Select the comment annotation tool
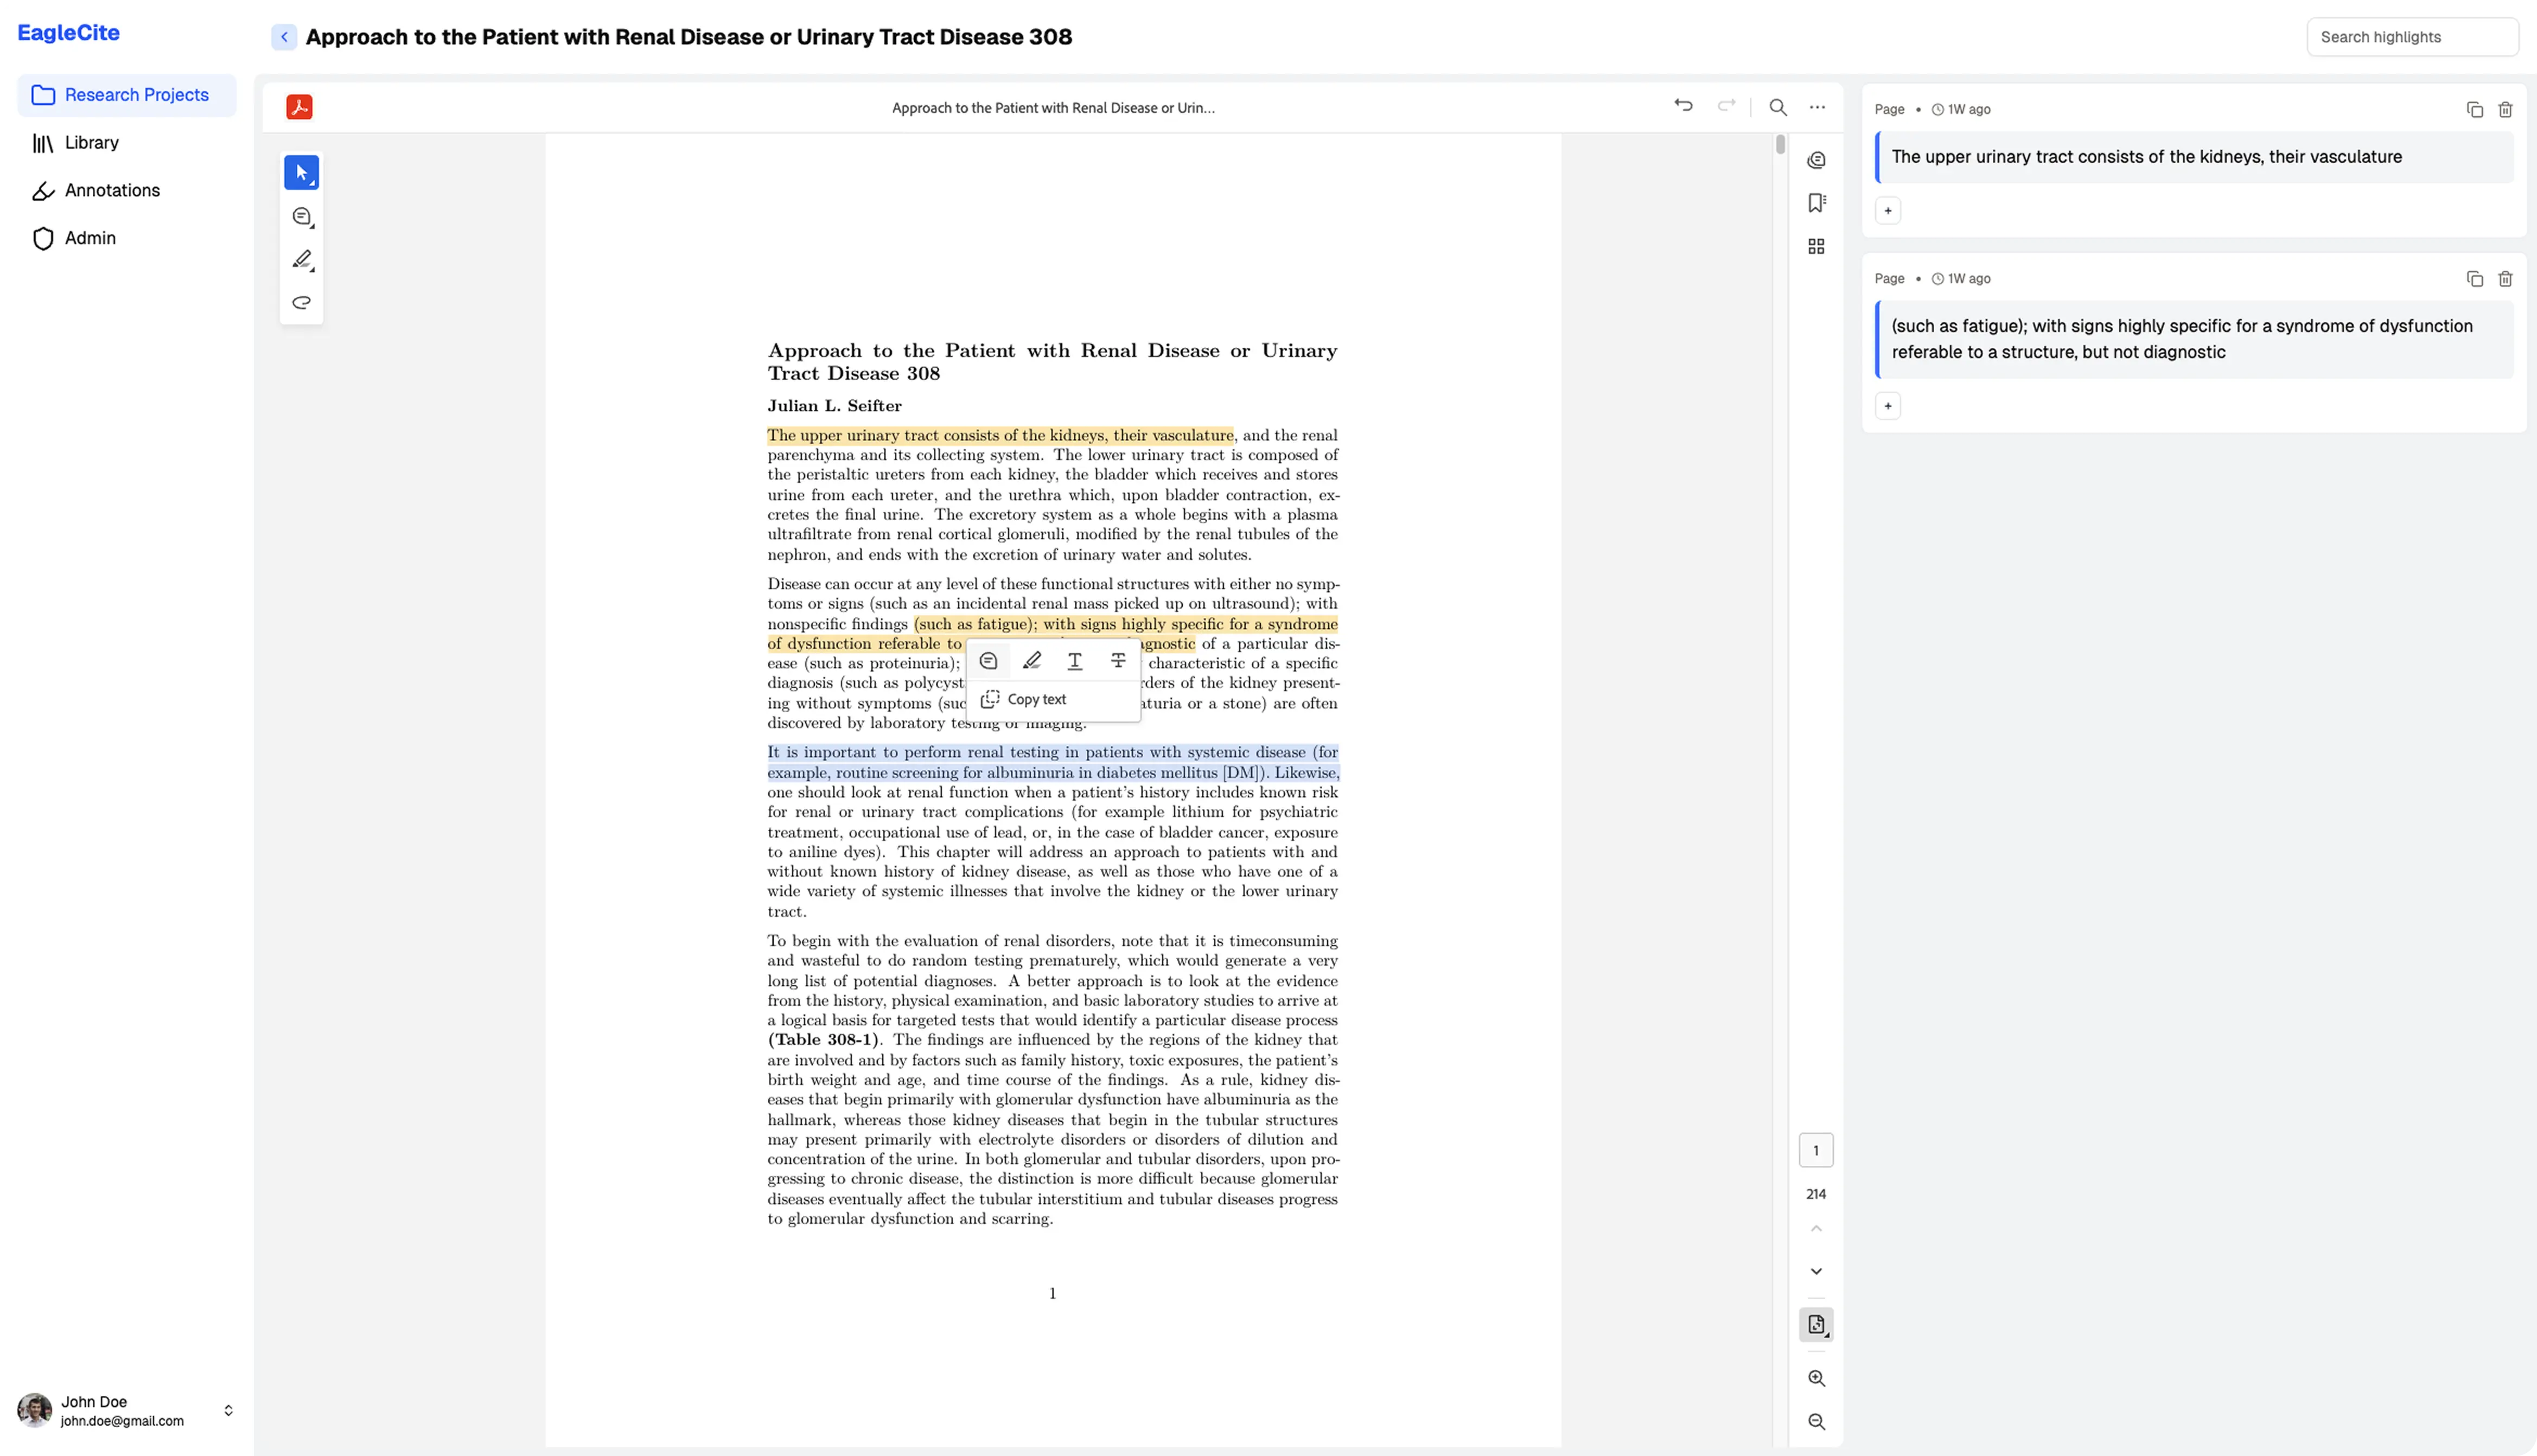 [302, 217]
